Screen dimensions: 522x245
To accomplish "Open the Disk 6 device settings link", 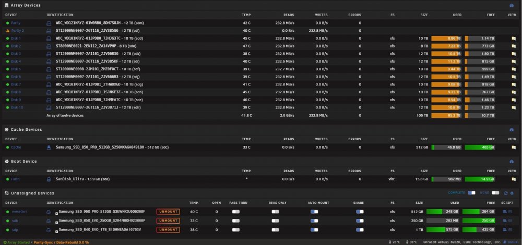I will [x=16, y=77].
